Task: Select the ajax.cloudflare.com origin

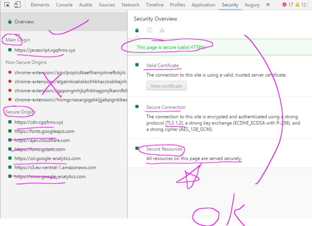Action: click(x=42, y=141)
